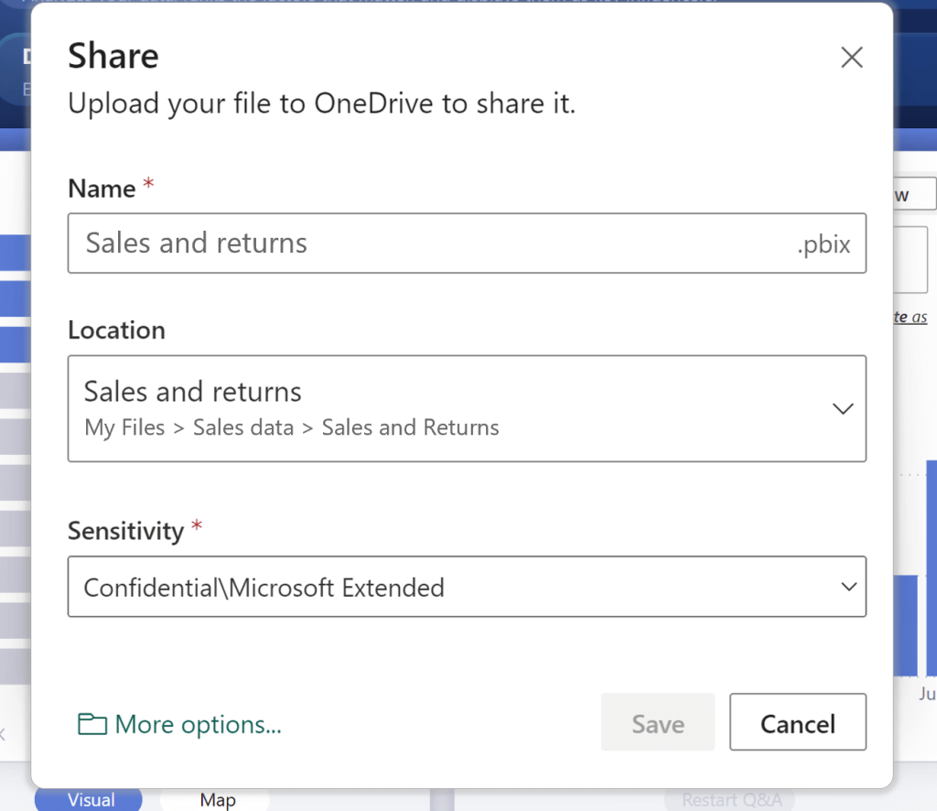
Task: Click the My Files folder path text
Action: point(124,427)
